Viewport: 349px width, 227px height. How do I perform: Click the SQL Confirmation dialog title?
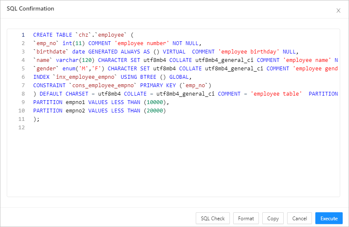30,9
